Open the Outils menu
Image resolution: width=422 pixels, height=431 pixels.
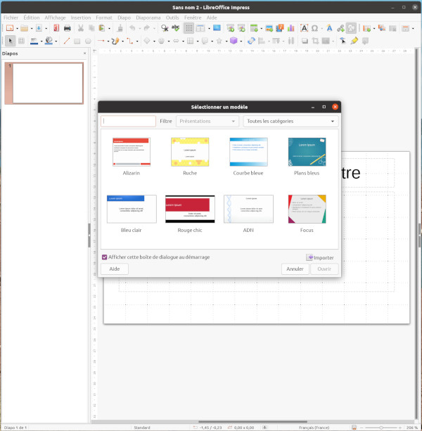pyautogui.click(x=172, y=18)
